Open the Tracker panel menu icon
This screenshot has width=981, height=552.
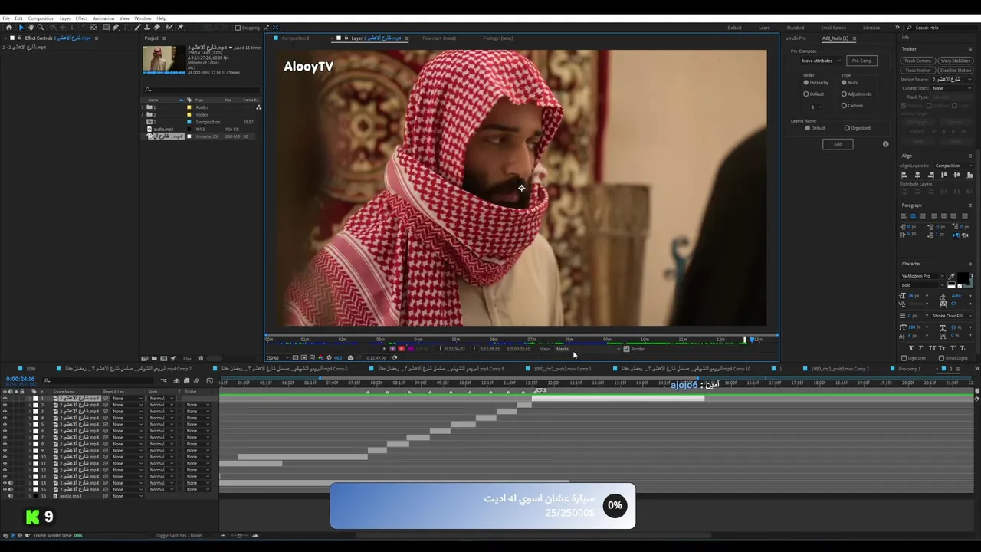coord(970,49)
